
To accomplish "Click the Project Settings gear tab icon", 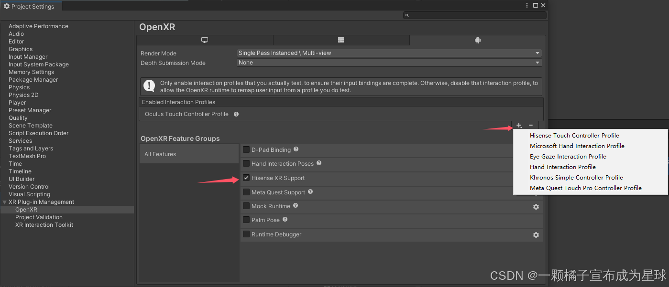I will click(7, 6).
